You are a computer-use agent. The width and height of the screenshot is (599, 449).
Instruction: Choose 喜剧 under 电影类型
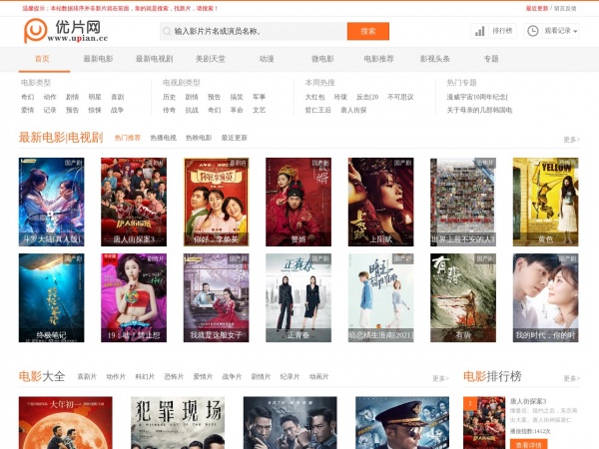click(117, 97)
